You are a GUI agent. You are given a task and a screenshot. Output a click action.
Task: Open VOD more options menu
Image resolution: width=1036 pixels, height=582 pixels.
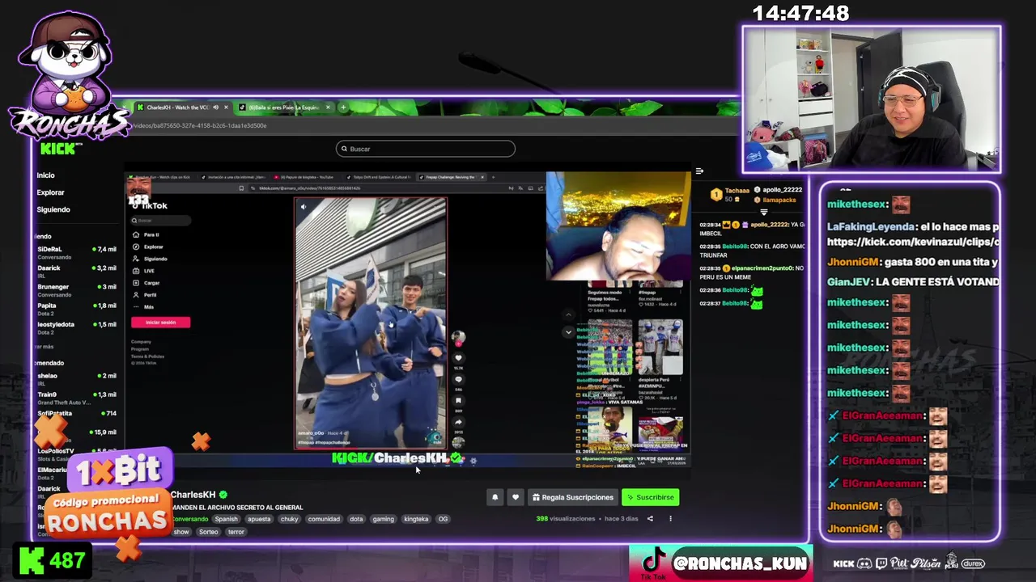point(670,518)
